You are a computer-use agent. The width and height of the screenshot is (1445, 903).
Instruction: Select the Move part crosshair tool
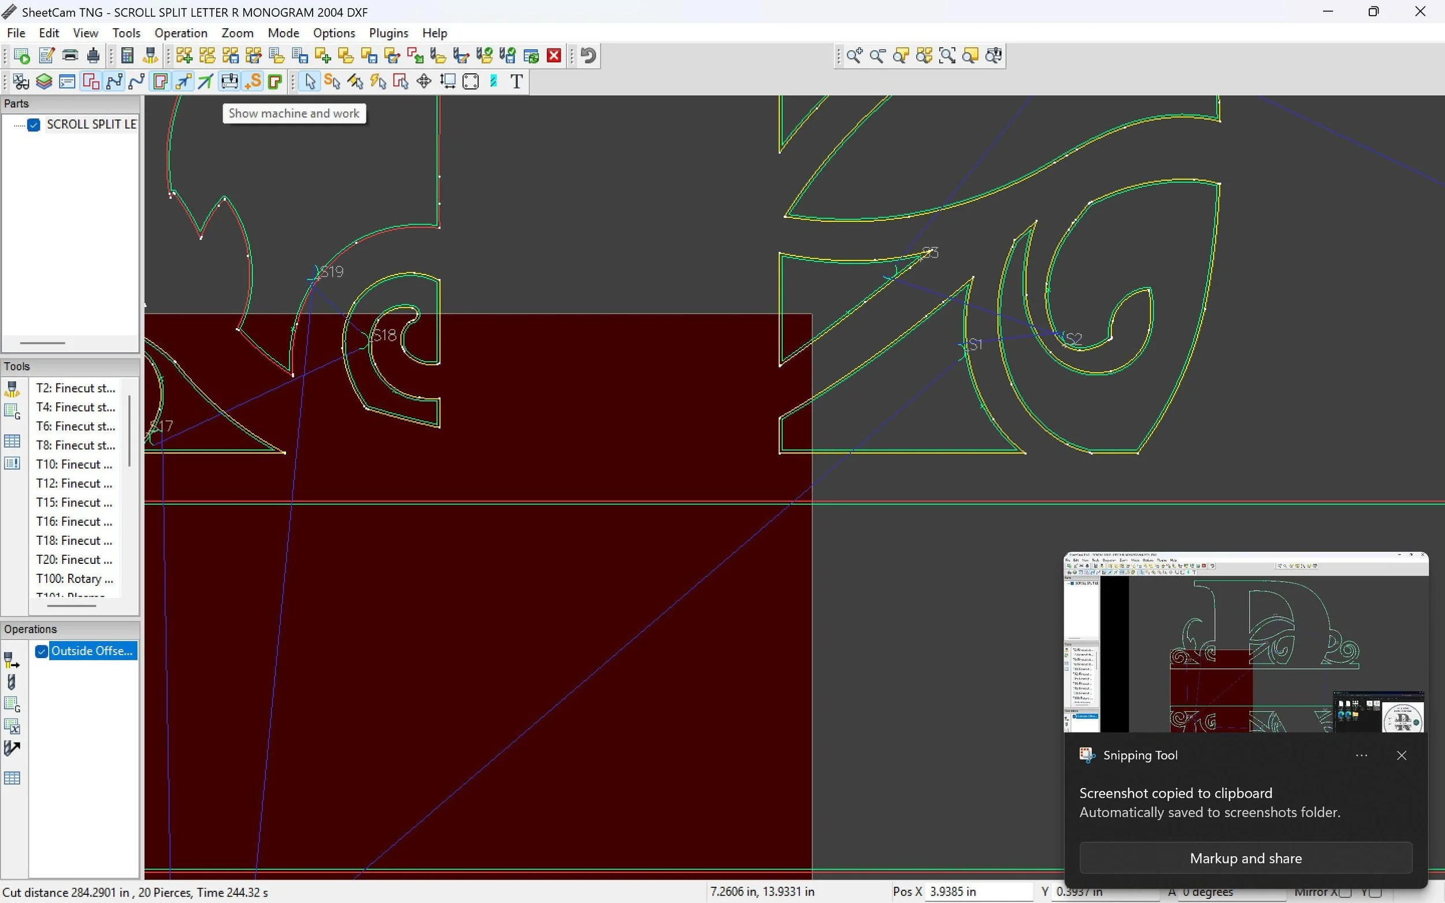(x=424, y=81)
